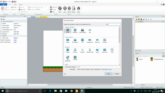
Task: Click the Help link in dialog
Action: pyautogui.click(x=65, y=74)
